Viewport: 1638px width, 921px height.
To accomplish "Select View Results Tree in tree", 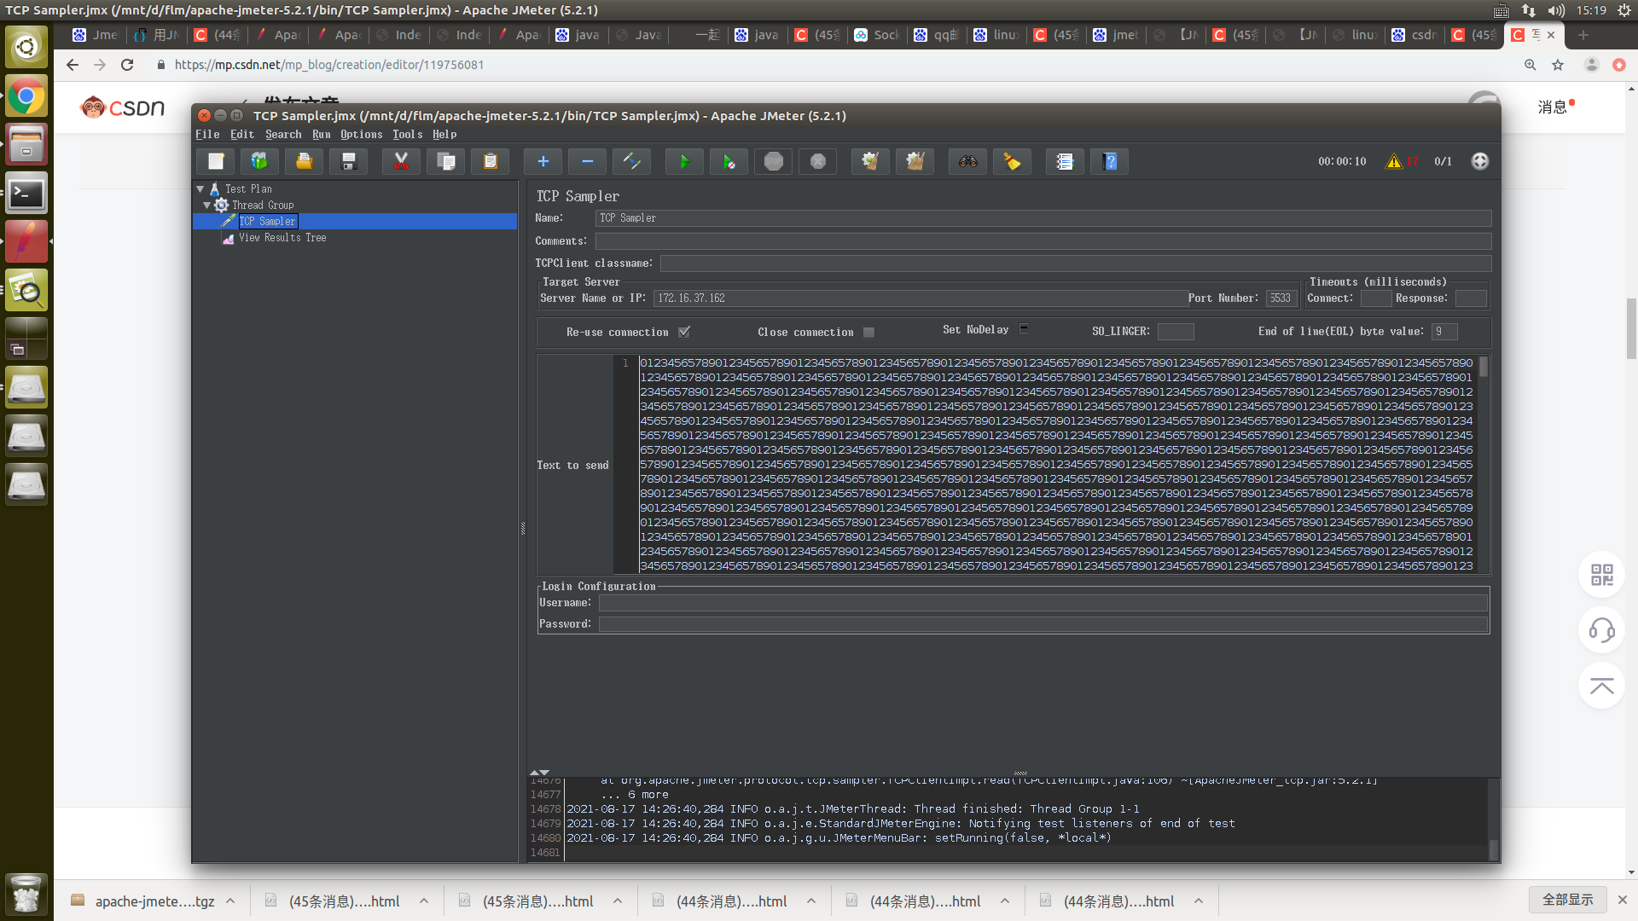I will (x=282, y=237).
